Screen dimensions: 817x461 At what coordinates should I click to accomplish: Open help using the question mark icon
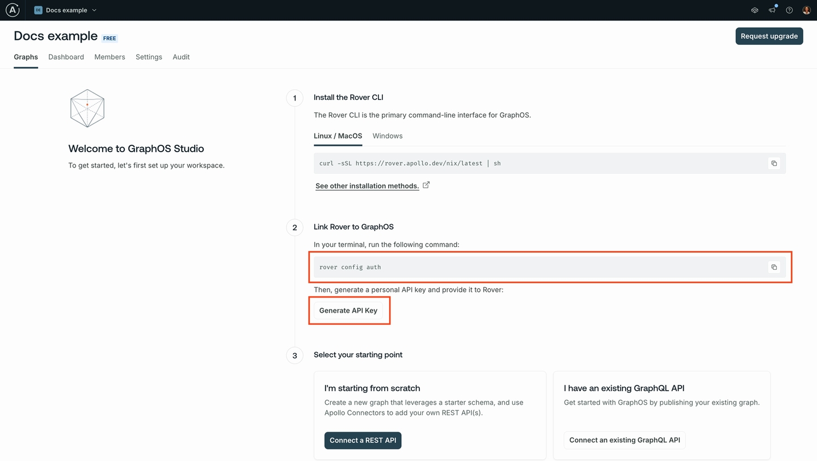(789, 10)
